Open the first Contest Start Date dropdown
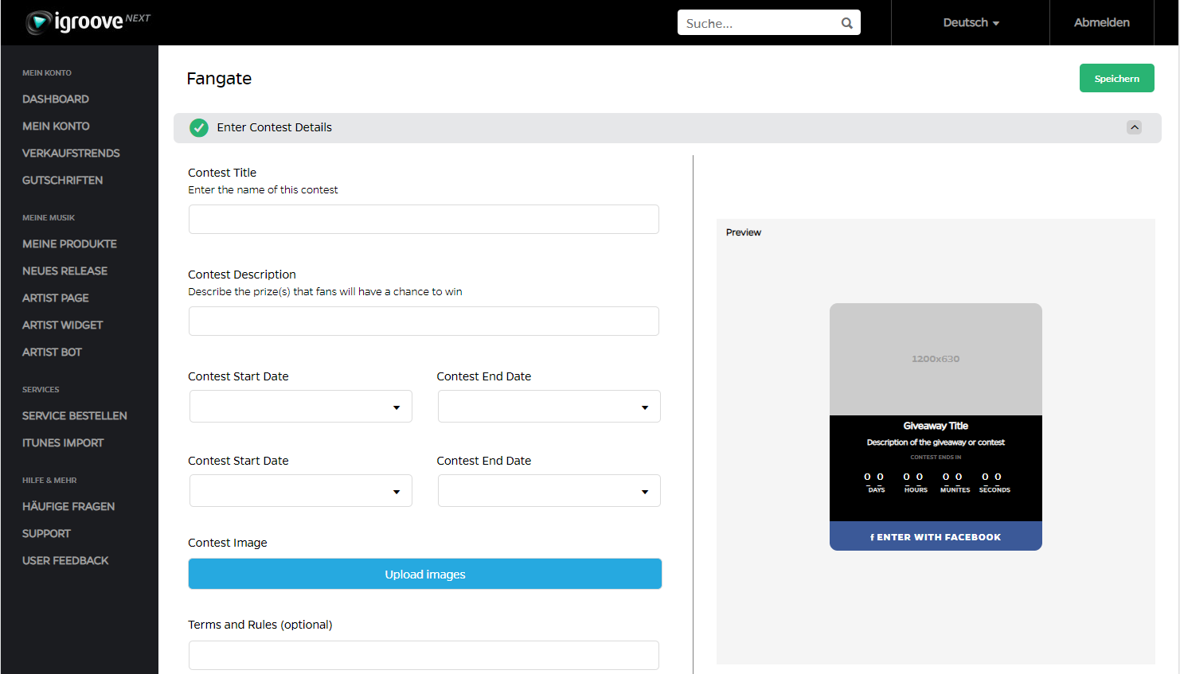This screenshot has height=674, width=1180. [301, 407]
